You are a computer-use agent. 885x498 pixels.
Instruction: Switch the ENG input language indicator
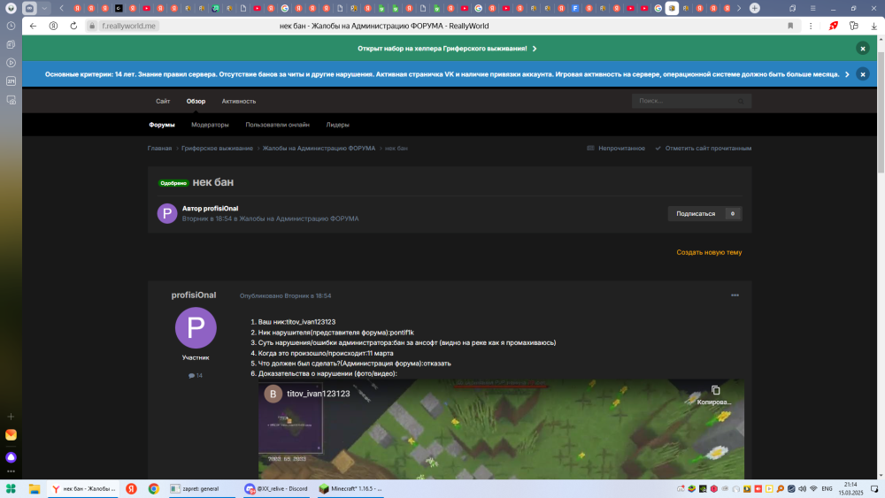point(827,489)
